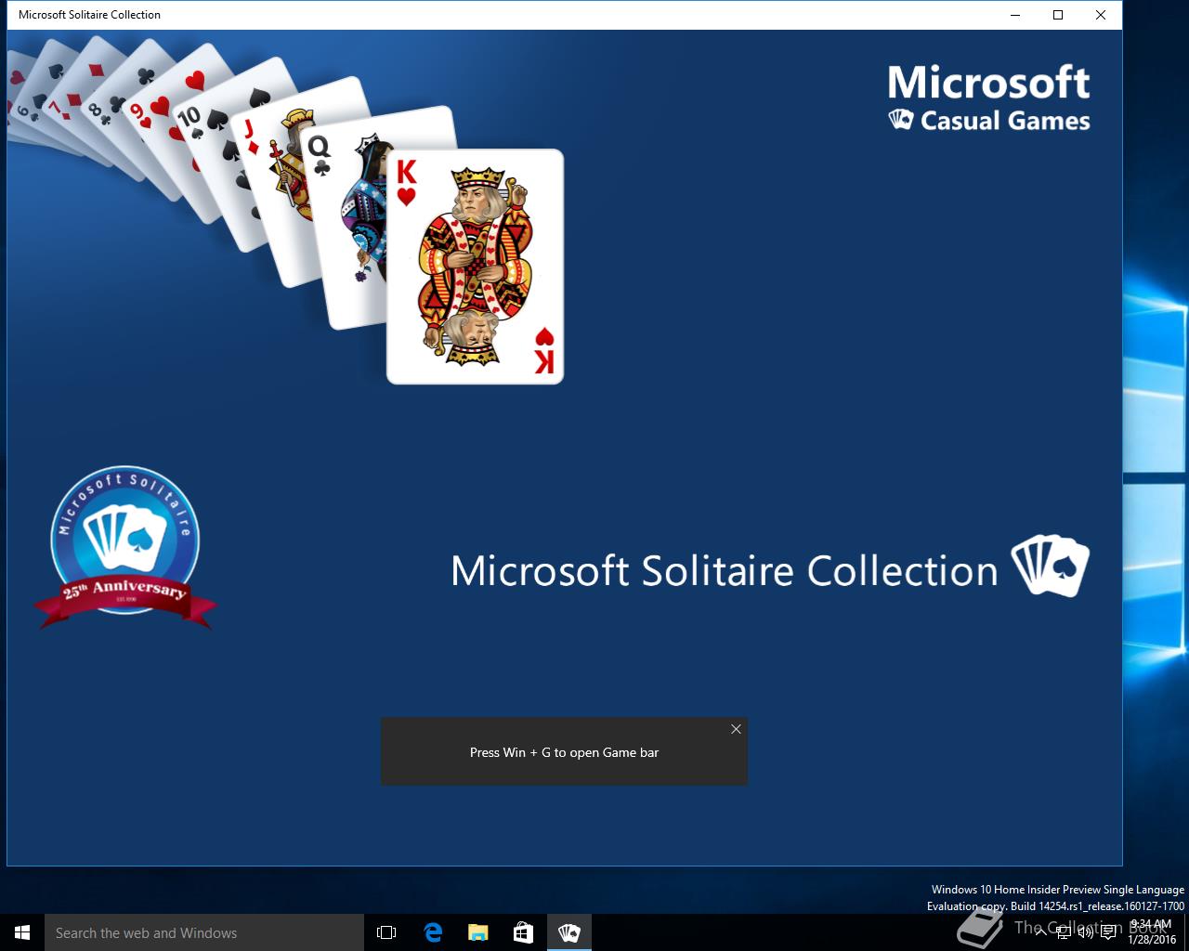Maximize the Microsoft Solitaire Collection window
The height and width of the screenshot is (951, 1189).
[1057, 15]
